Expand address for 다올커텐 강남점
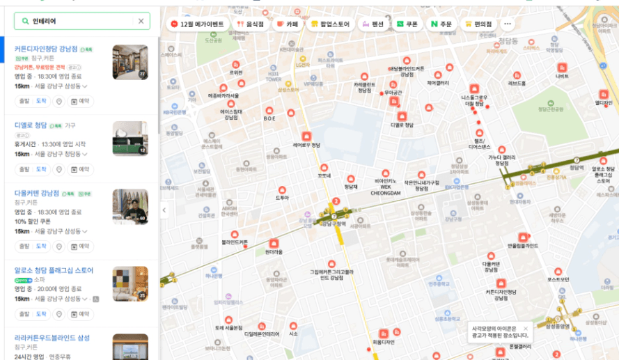This screenshot has width=619, height=360. (x=85, y=231)
